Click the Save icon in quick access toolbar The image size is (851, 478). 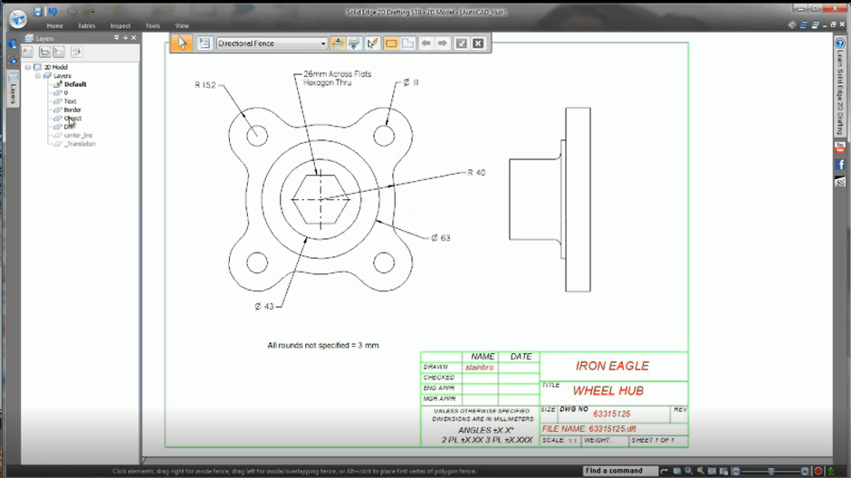pos(37,12)
